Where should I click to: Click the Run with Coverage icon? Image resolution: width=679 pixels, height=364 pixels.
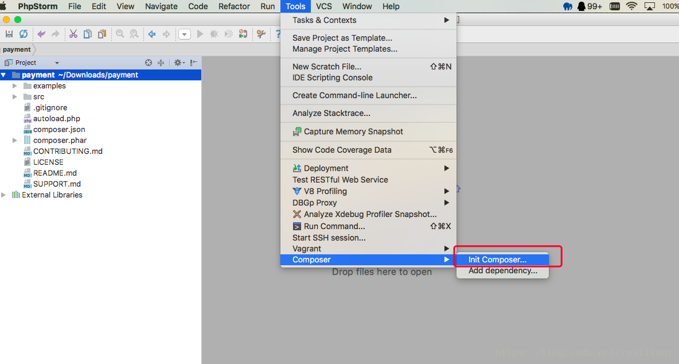click(229, 34)
